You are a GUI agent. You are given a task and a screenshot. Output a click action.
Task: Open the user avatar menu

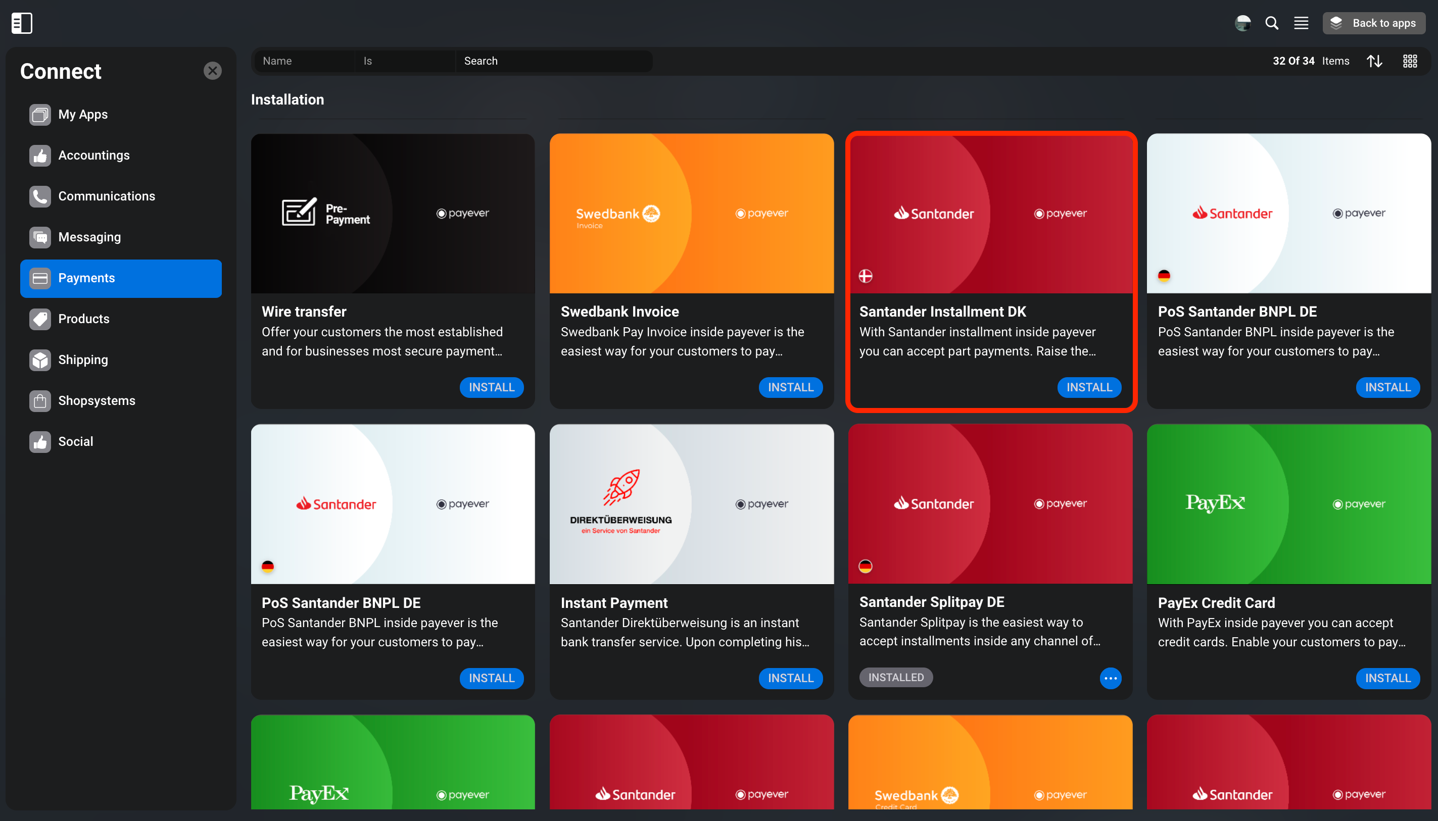tap(1242, 23)
